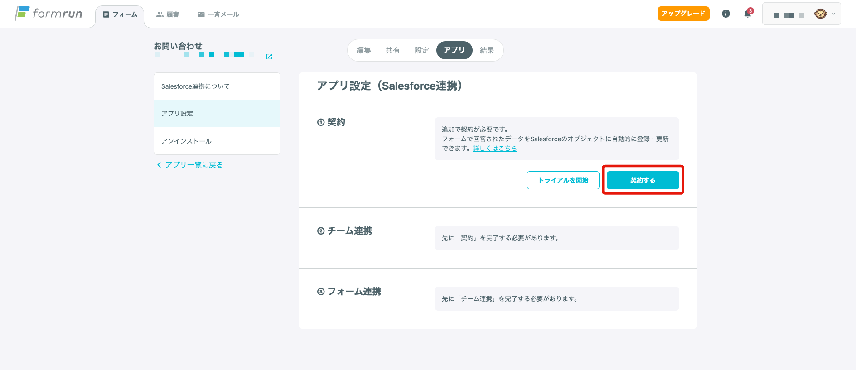Switch to the フォーム top tab

click(120, 14)
